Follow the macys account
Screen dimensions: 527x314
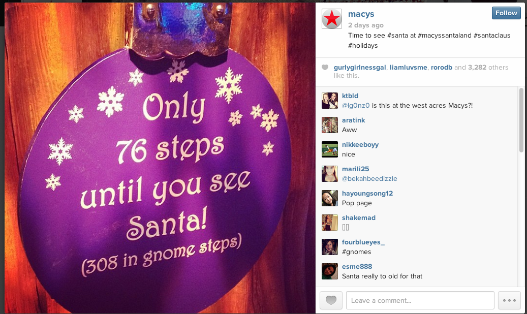click(x=506, y=13)
